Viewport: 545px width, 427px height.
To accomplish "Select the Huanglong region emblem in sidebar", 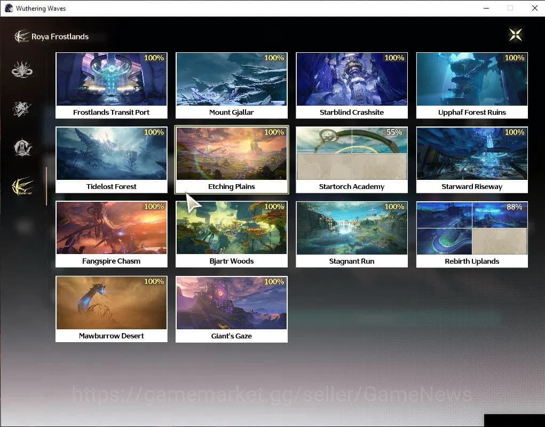I will 22,69.
